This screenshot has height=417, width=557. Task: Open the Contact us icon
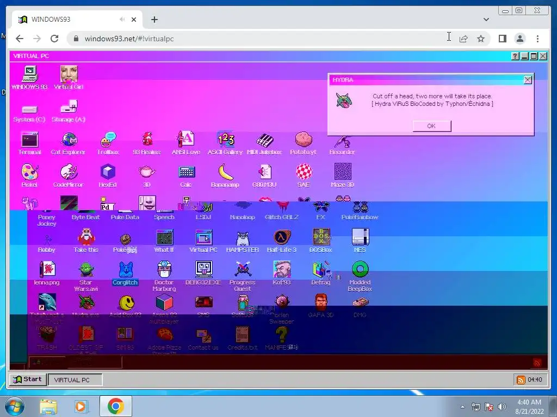(203, 336)
